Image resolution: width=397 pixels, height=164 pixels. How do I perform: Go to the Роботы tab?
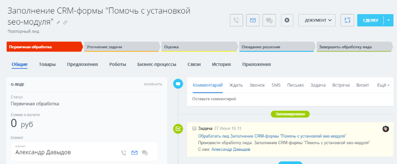[118, 64]
